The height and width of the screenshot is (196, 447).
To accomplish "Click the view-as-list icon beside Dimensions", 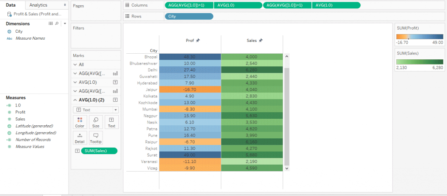I will point(51,24).
